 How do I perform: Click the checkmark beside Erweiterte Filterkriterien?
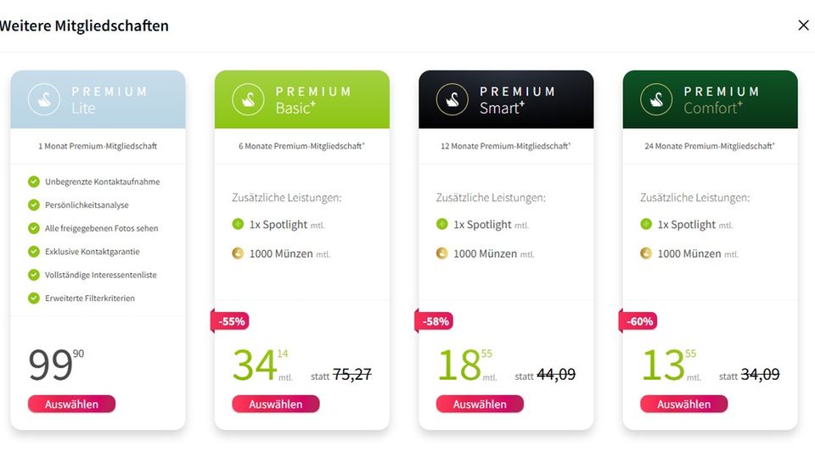(x=34, y=299)
